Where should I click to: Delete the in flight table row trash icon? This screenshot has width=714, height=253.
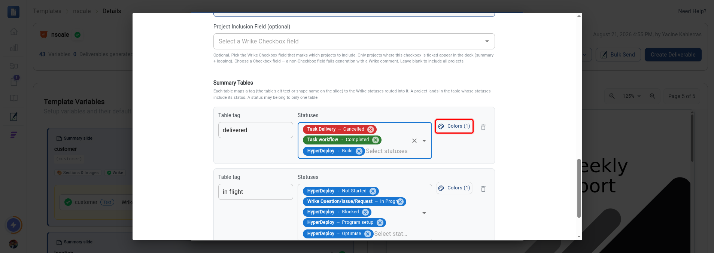483,189
